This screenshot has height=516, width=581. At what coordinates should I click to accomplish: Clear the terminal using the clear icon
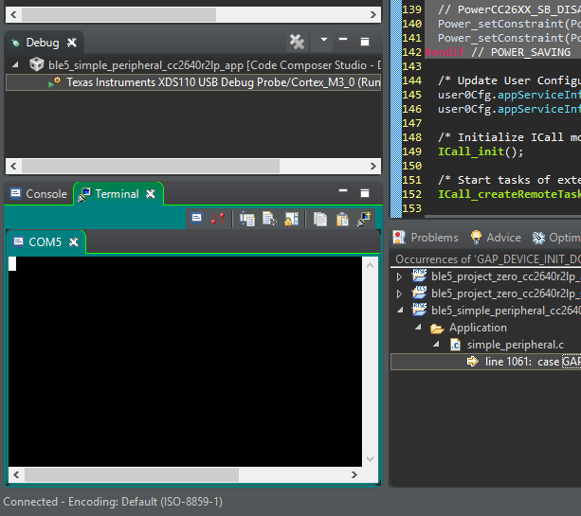(x=269, y=219)
